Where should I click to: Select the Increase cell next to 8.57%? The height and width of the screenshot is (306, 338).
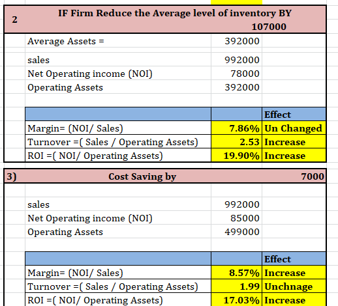click(x=294, y=273)
